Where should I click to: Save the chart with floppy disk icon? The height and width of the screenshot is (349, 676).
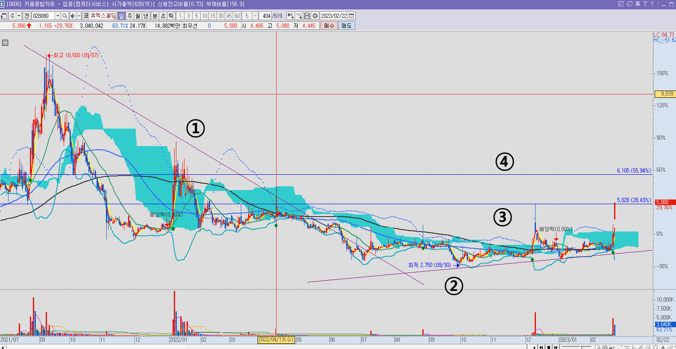click(307, 16)
